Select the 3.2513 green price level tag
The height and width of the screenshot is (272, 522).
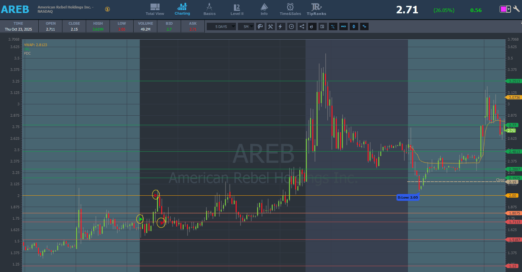click(514, 81)
